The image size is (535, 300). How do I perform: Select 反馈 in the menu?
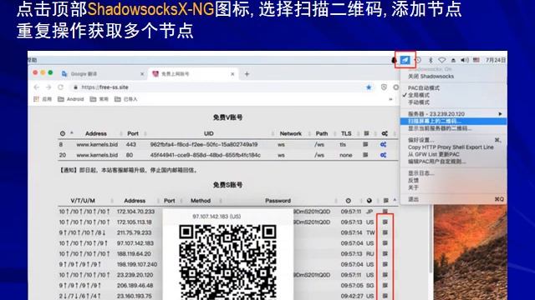(x=413, y=180)
